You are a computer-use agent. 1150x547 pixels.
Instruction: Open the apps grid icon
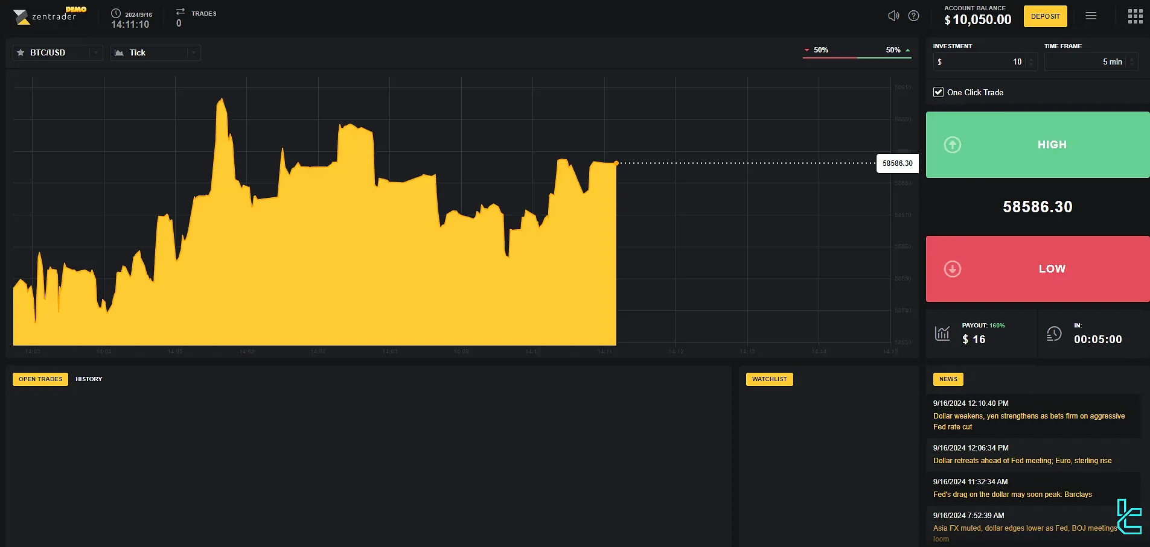click(1135, 16)
